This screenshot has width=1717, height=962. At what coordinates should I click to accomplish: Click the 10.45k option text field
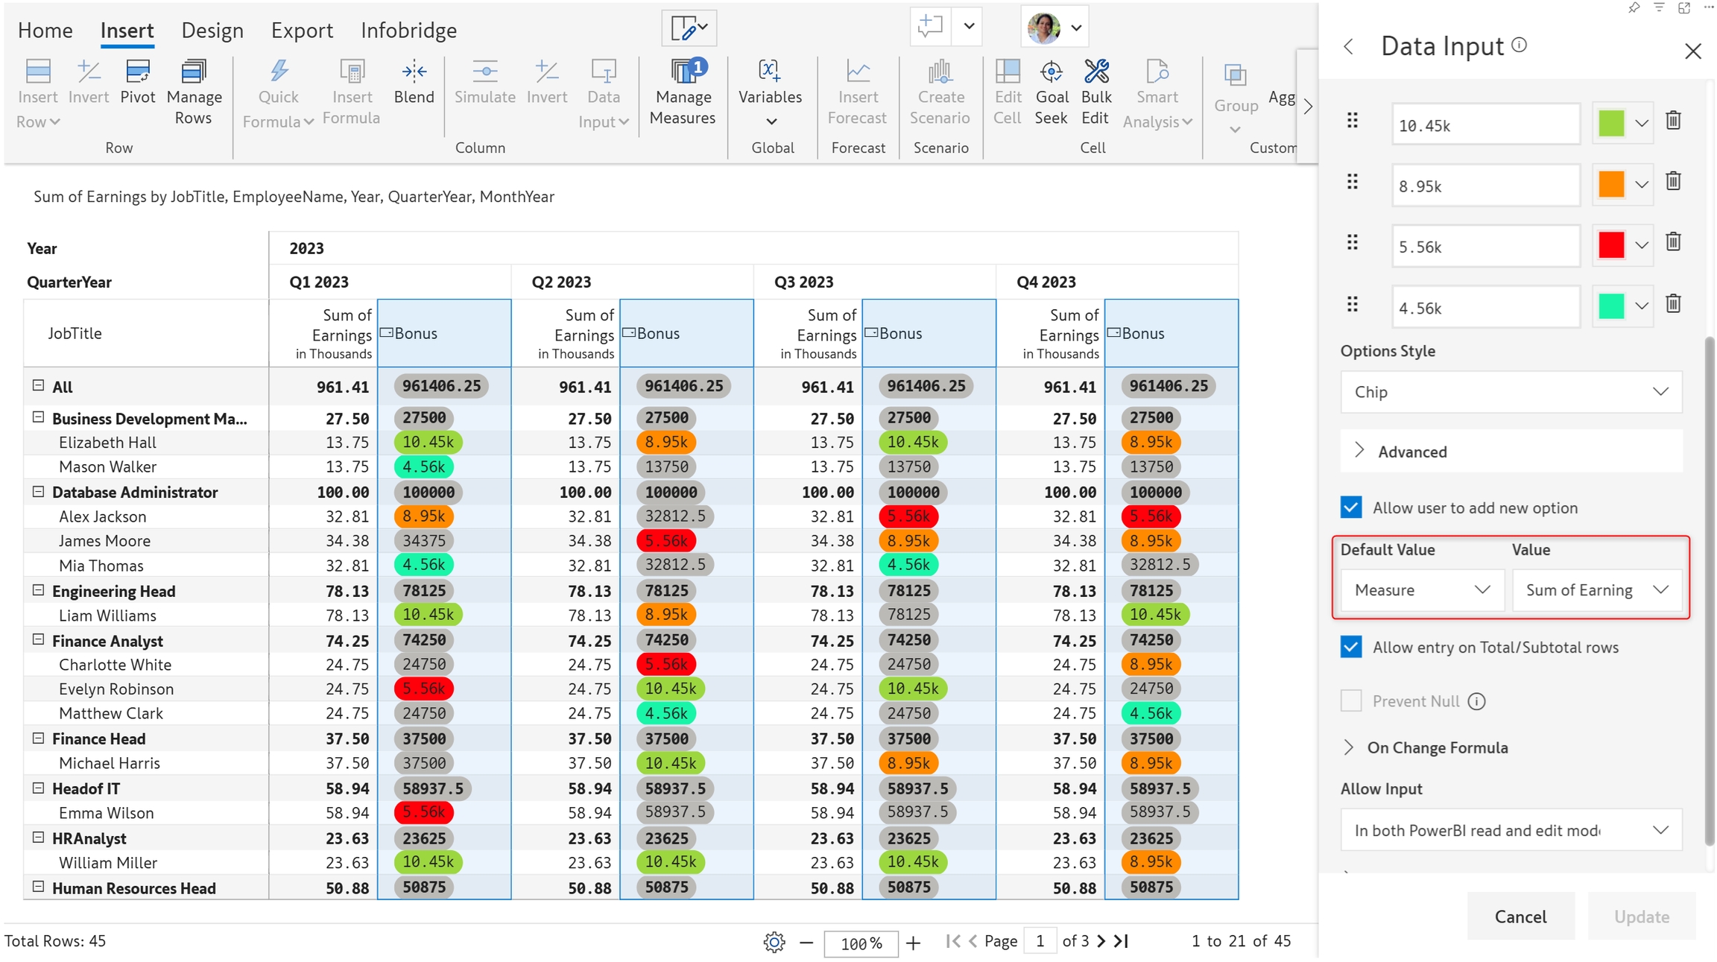[1484, 124]
